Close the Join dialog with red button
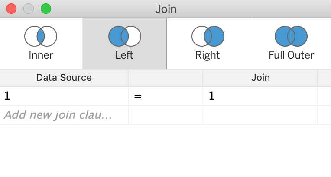Viewport: 331px width, 177px height. pos(11,9)
